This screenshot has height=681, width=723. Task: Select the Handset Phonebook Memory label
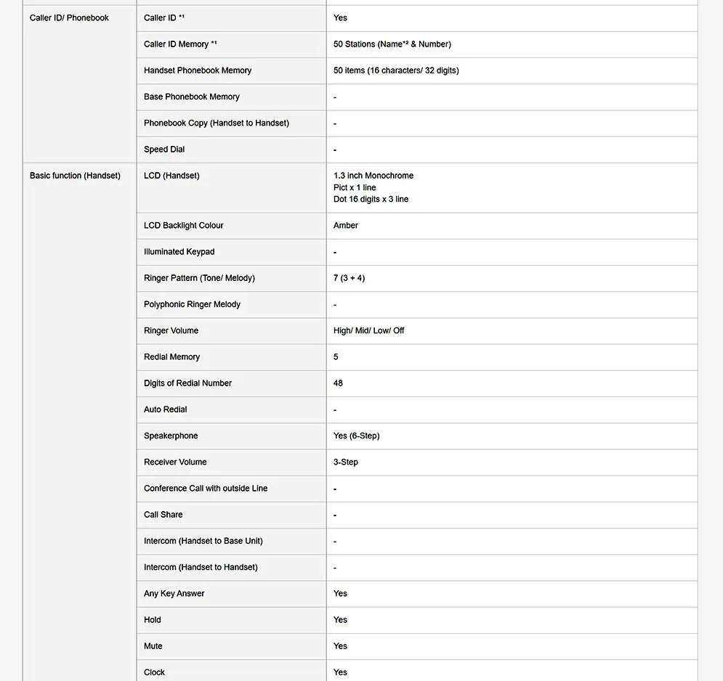pyautogui.click(x=198, y=70)
